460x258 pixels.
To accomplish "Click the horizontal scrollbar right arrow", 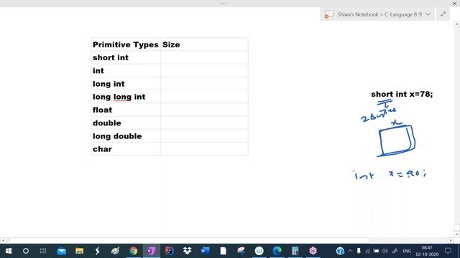I will pos(451,241).
